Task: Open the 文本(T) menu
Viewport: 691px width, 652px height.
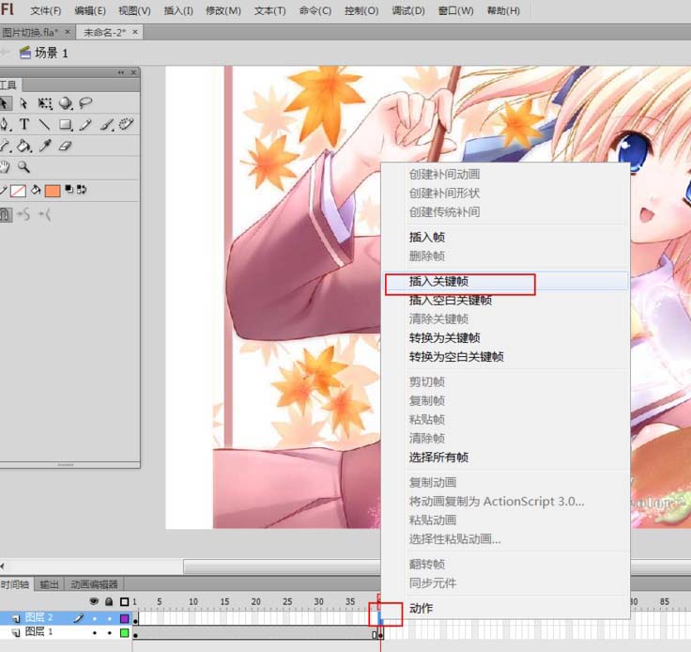Action: [x=269, y=10]
